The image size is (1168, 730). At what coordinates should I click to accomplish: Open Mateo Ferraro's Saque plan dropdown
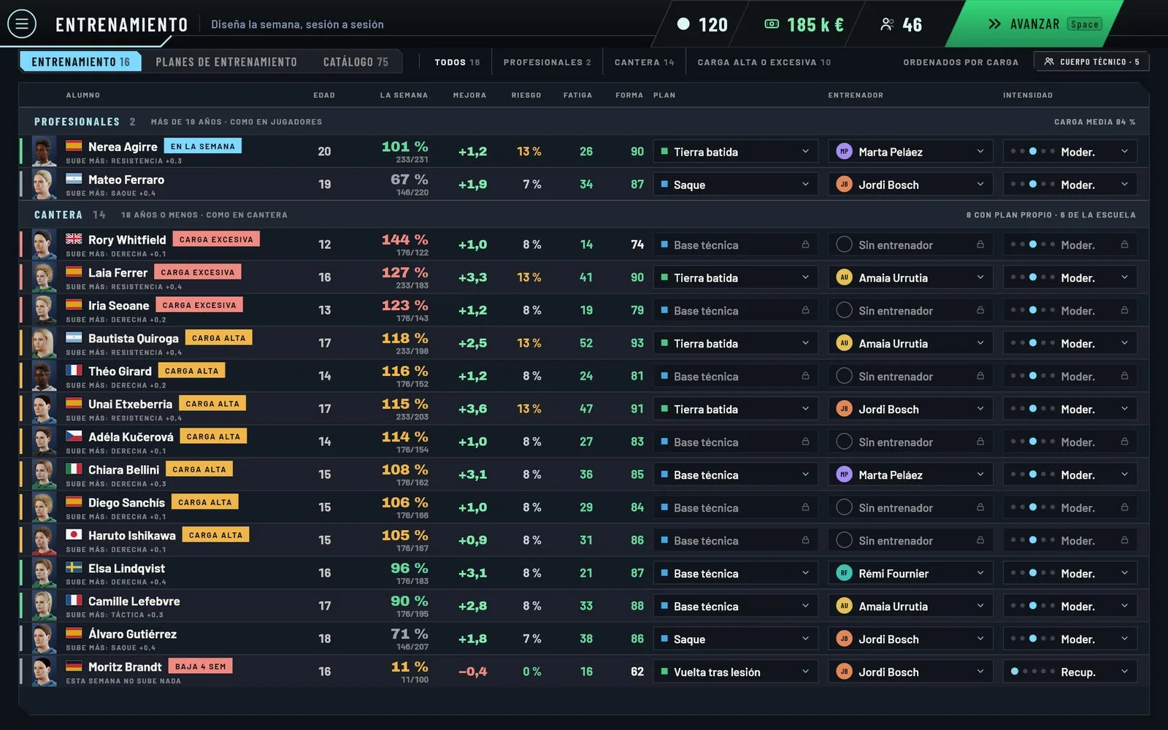[735, 184]
